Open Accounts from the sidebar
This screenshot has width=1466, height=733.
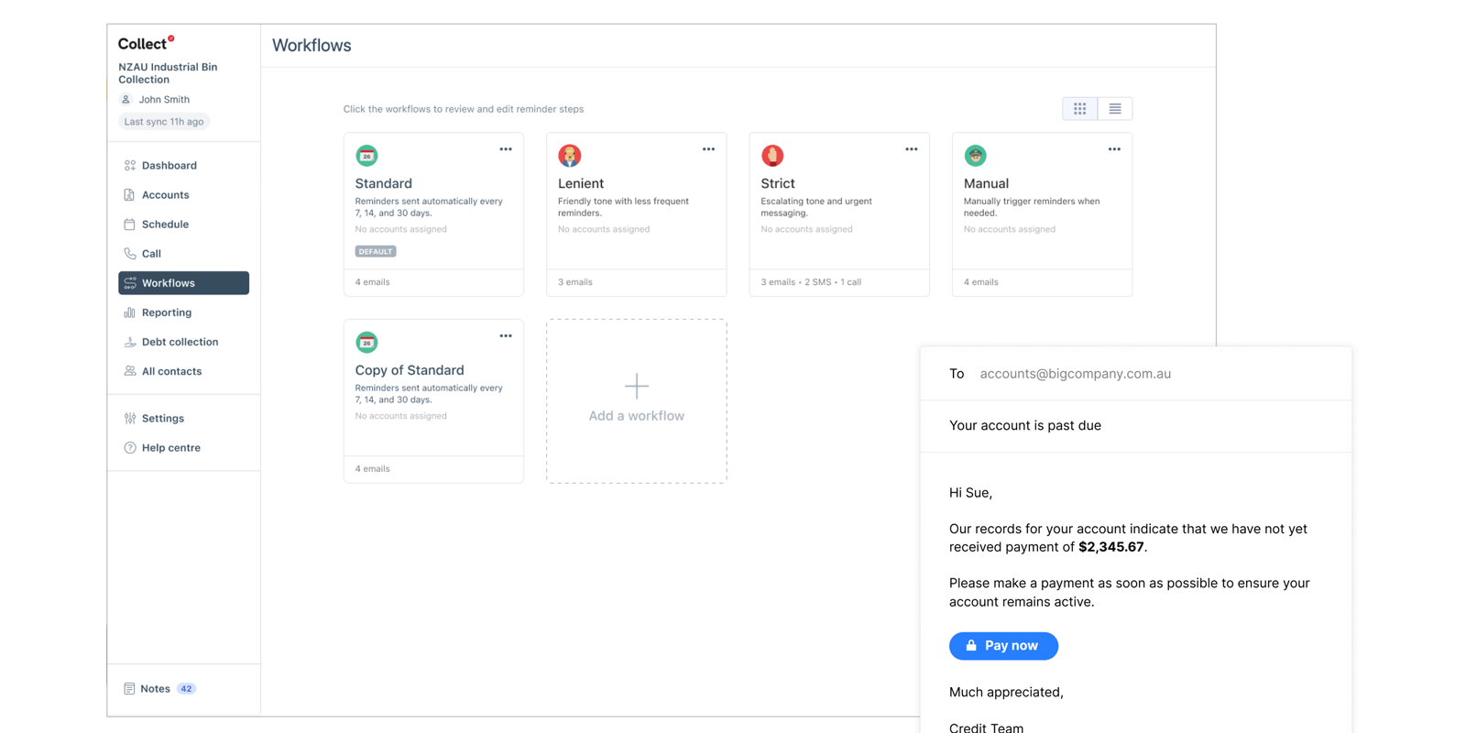pos(165,195)
